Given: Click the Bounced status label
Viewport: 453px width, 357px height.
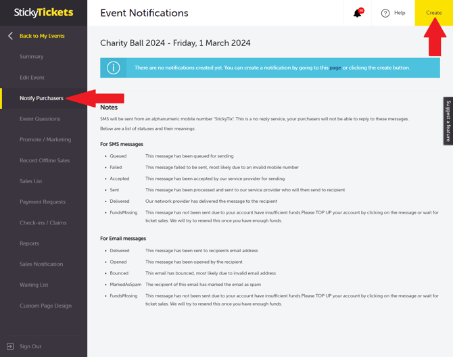Looking at the screenshot, I should [x=119, y=273].
